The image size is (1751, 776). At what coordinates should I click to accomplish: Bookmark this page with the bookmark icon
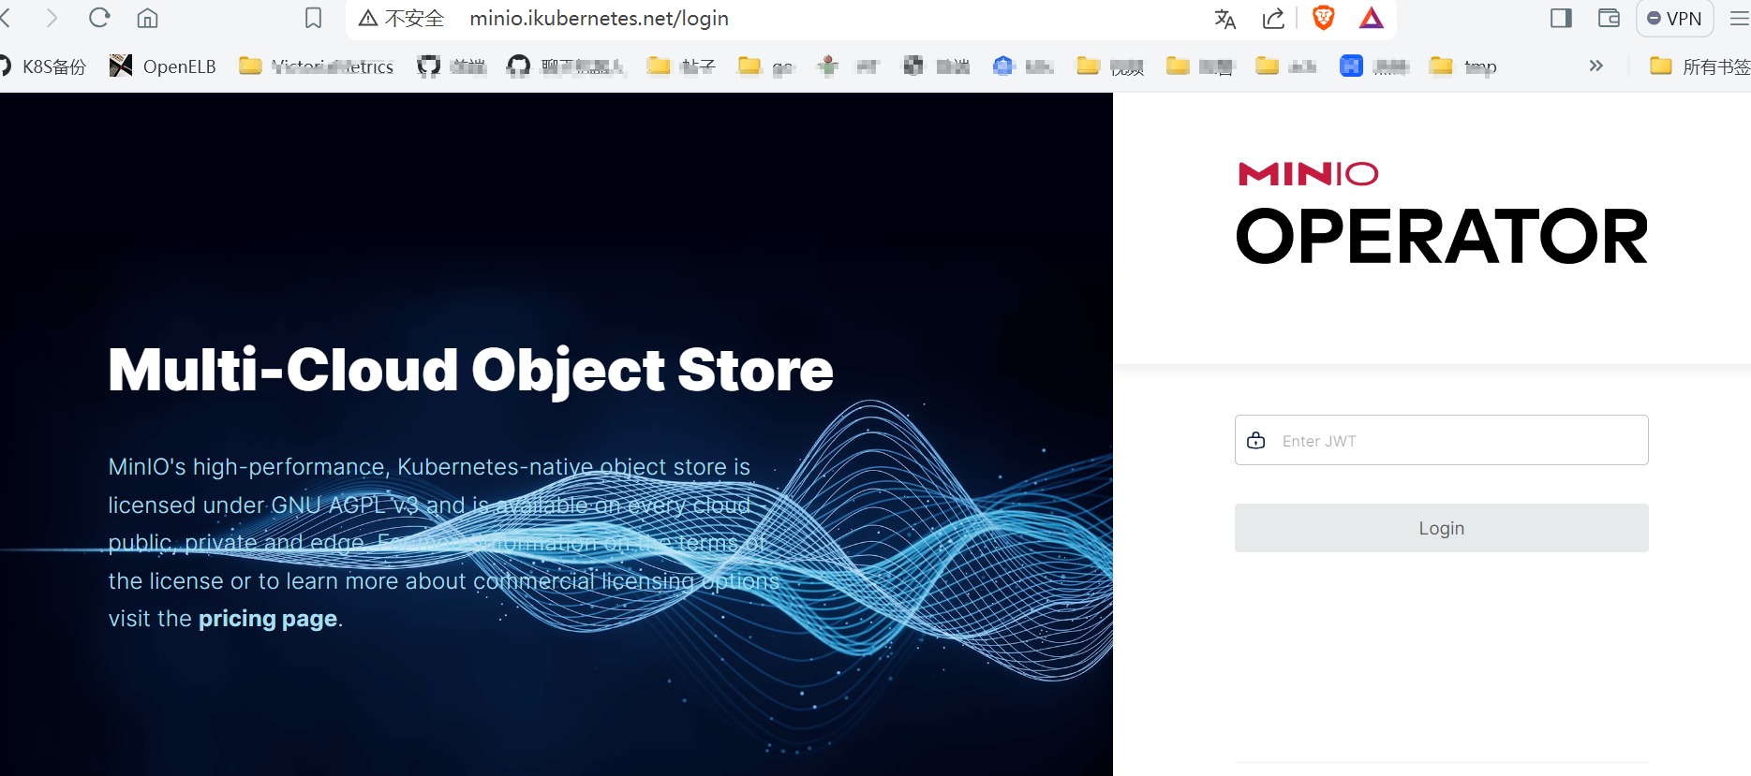pyautogui.click(x=314, y=18)
